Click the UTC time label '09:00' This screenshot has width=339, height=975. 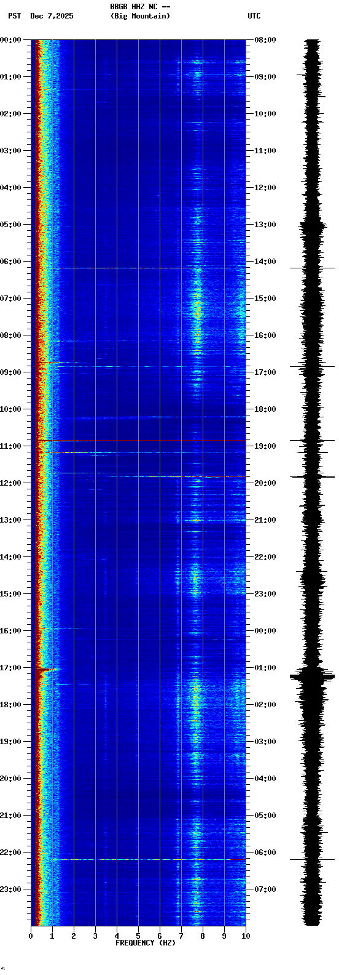[x=265, y=77]
